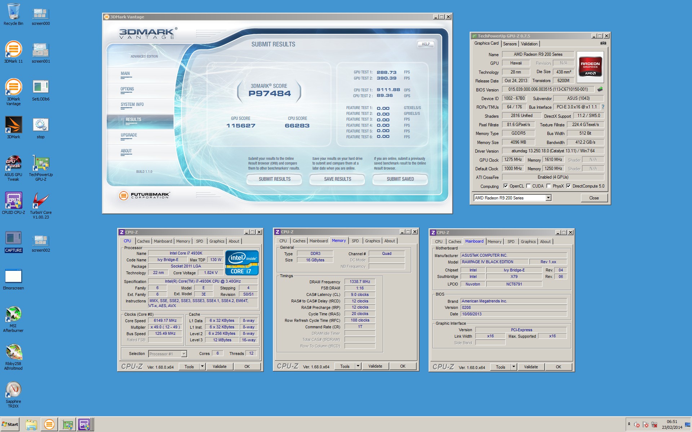Open Graphics tab in right CPU-Z window

528,242
